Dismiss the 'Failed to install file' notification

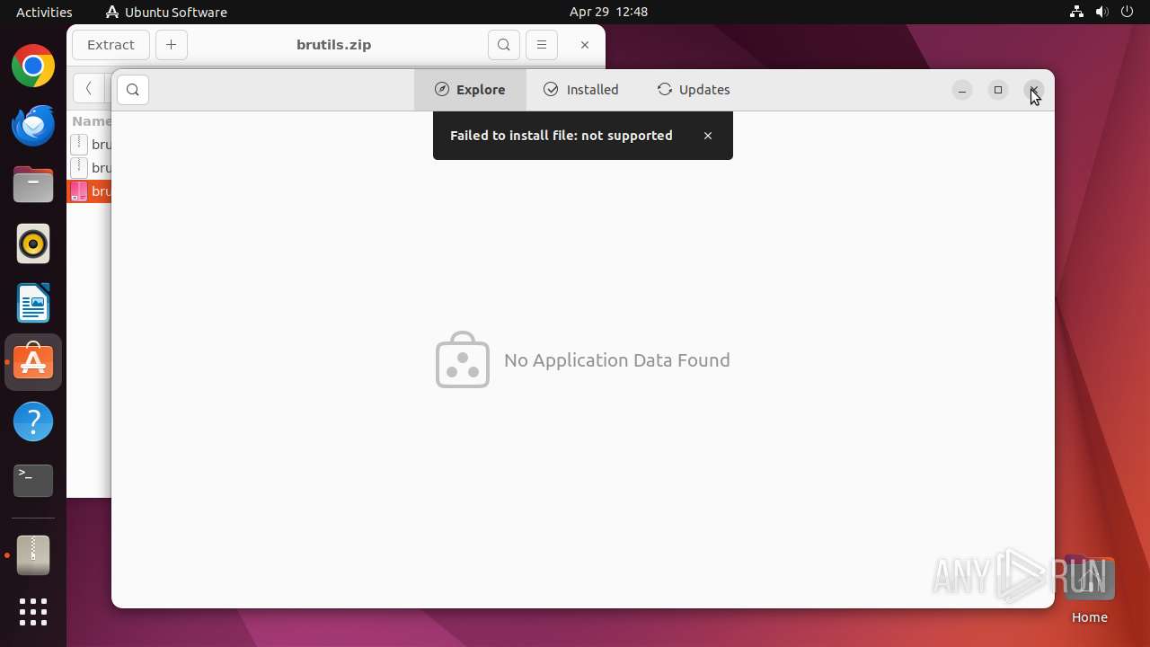pos(708,136)
